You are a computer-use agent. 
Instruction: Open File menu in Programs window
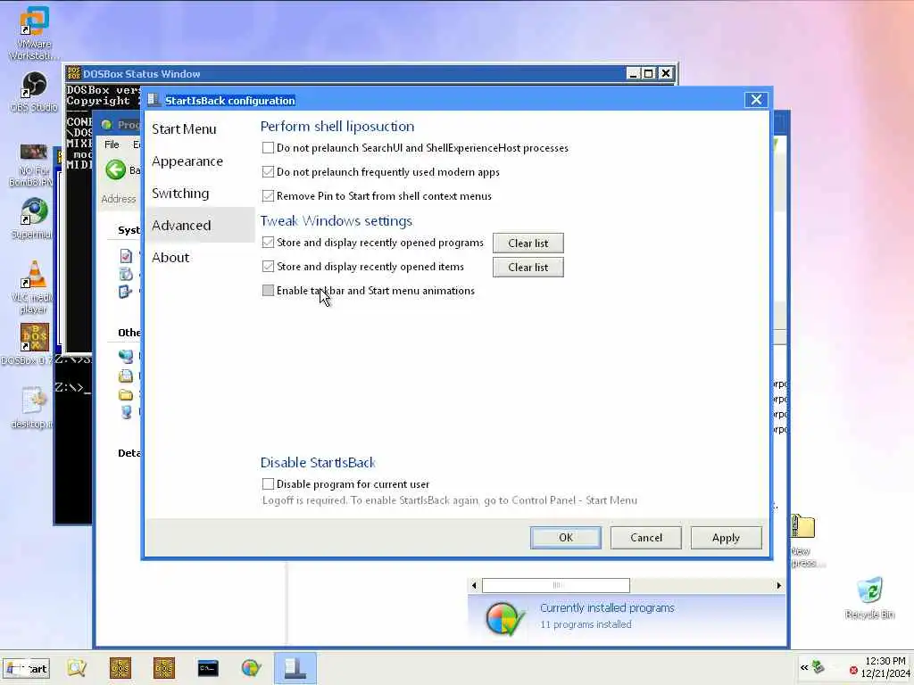pos(112,144)
